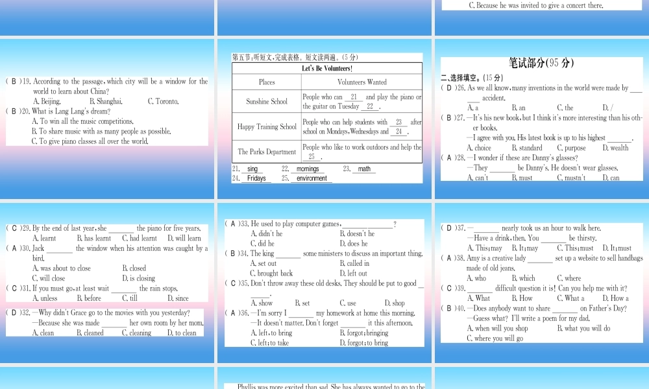
Task: Click option 'A. didn't he' in question 33
Action: [267, 234]
